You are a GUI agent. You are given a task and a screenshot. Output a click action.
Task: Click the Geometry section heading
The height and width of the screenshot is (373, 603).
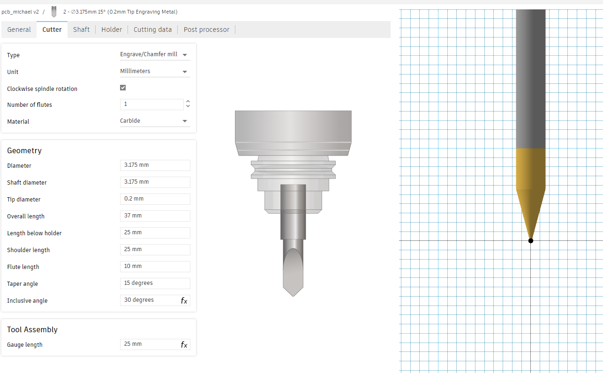click(x=24, y=150)
